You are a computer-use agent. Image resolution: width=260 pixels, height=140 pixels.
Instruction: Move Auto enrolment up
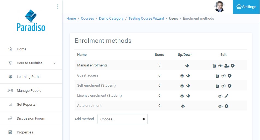click(x=183, y=106)
